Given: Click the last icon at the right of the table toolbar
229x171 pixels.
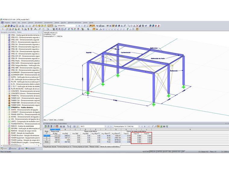Looking at the screenshot, I should (167, 127).
